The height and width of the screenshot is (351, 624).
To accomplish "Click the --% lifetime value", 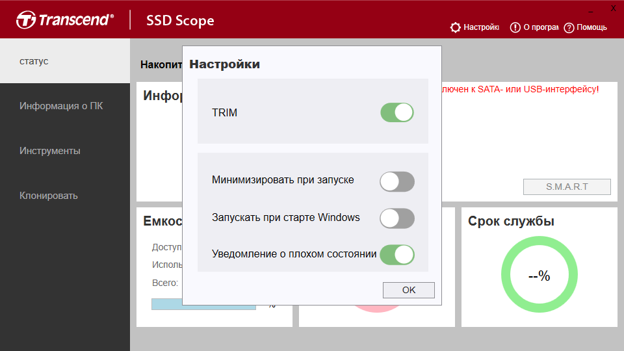I will [539, 276].
